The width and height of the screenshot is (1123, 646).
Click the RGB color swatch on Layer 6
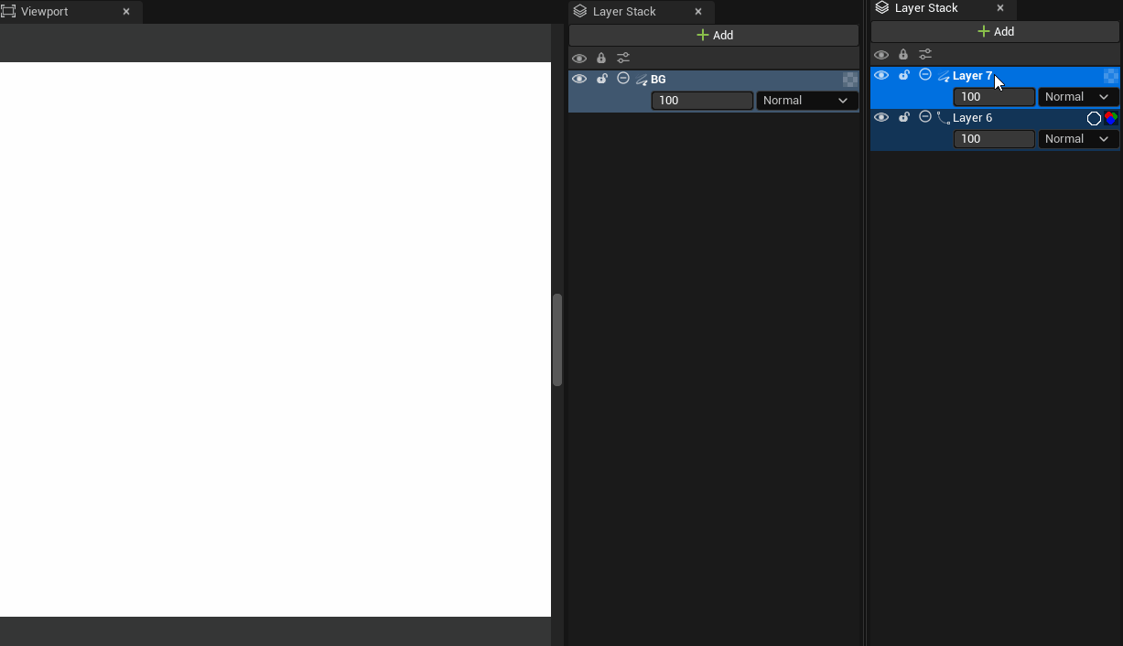(x=1110, y=117)
